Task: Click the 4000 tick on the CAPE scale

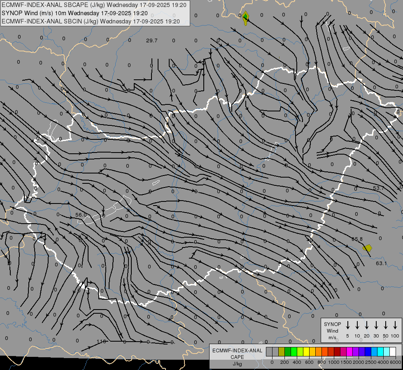Action: [x=383, y=362]
